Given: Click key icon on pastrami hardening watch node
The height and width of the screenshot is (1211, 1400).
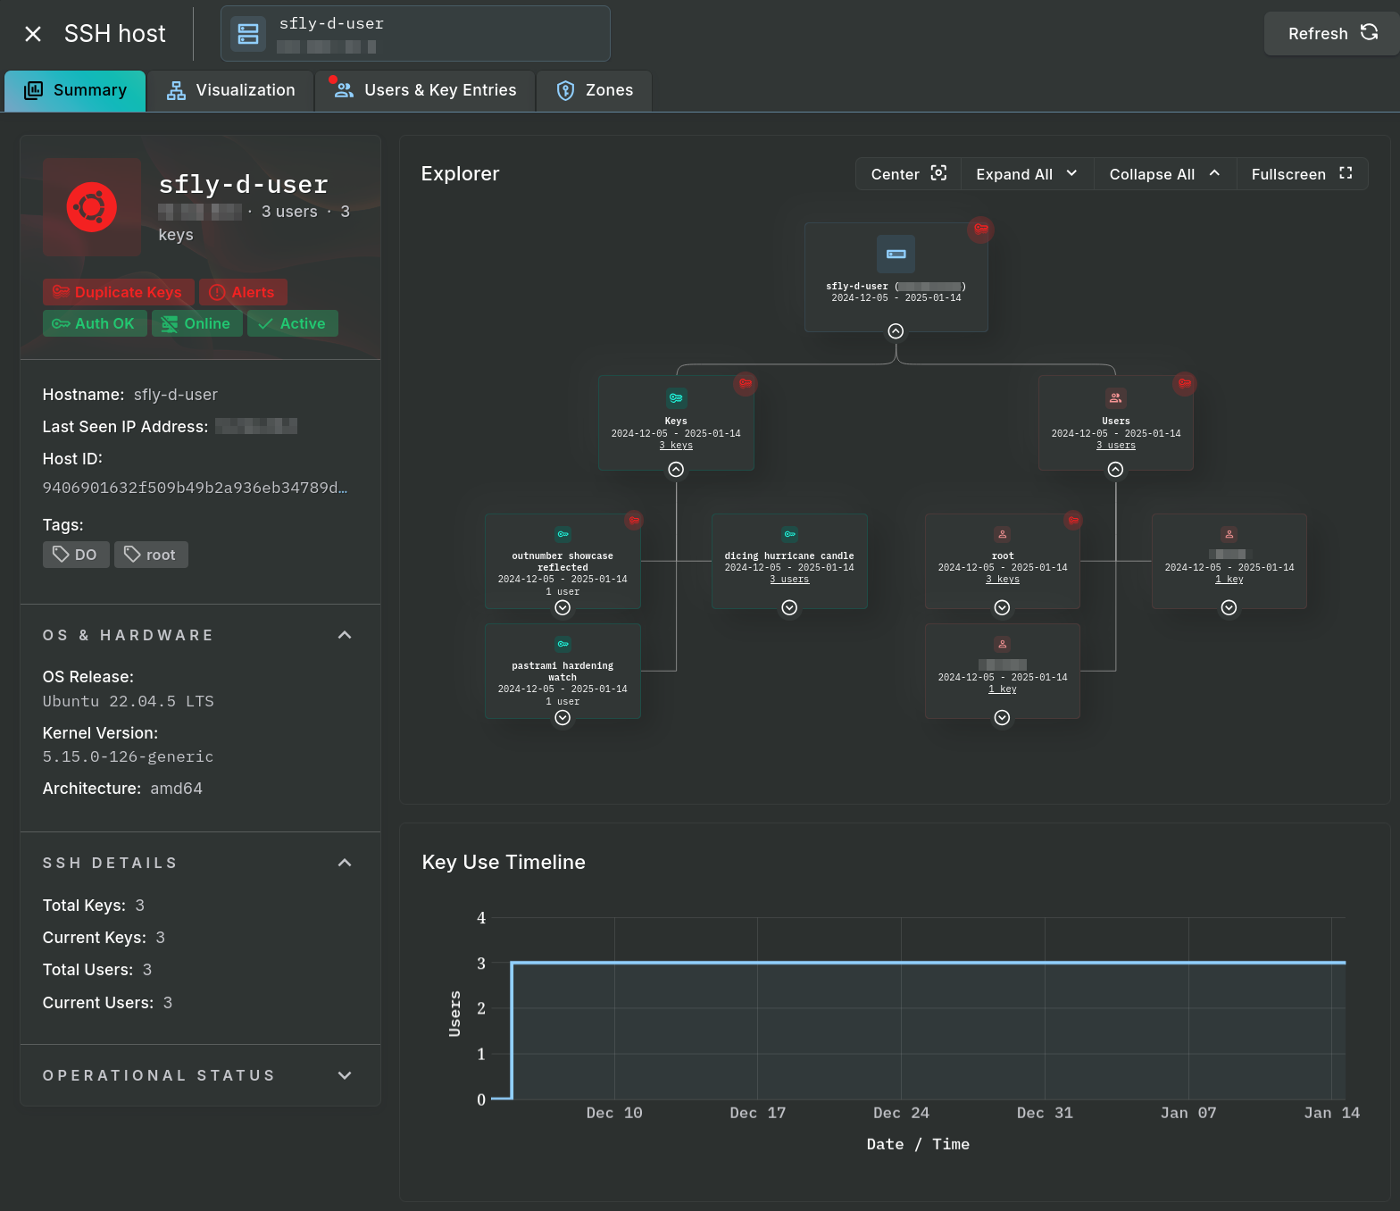Looking at the screenshot, I should [x=562, y=644].
